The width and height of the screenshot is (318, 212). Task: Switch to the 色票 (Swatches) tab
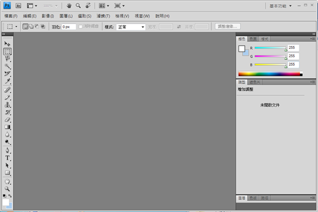(253, 39)
